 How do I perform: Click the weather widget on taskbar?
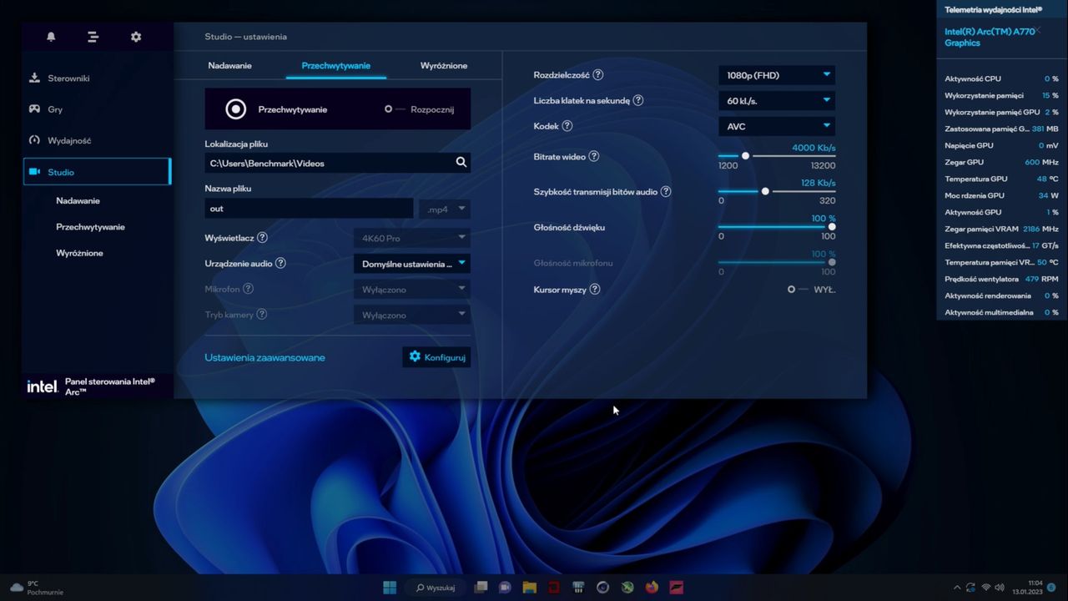(37, 588)
